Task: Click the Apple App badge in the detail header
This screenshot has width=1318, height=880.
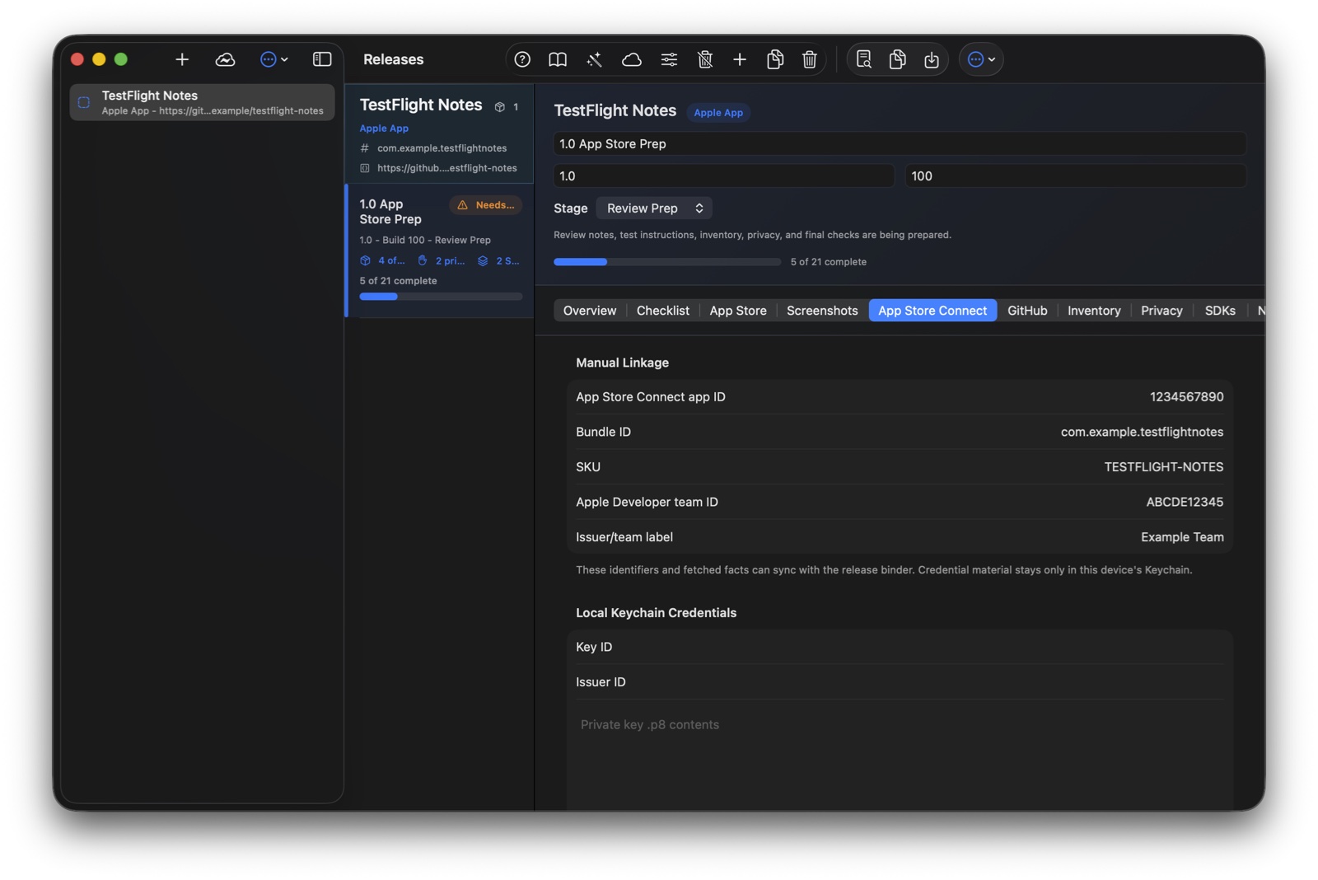Action: click(x=718, y=113)
